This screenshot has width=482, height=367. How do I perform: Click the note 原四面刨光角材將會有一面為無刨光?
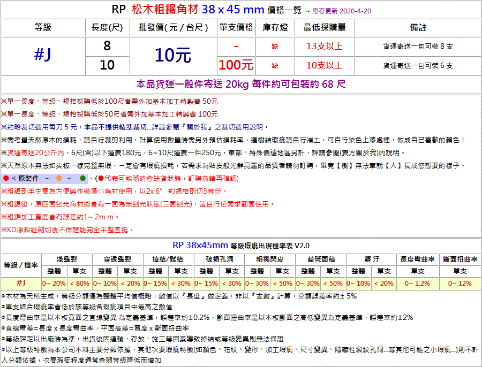pyautogui.click(x=138, y=204)
